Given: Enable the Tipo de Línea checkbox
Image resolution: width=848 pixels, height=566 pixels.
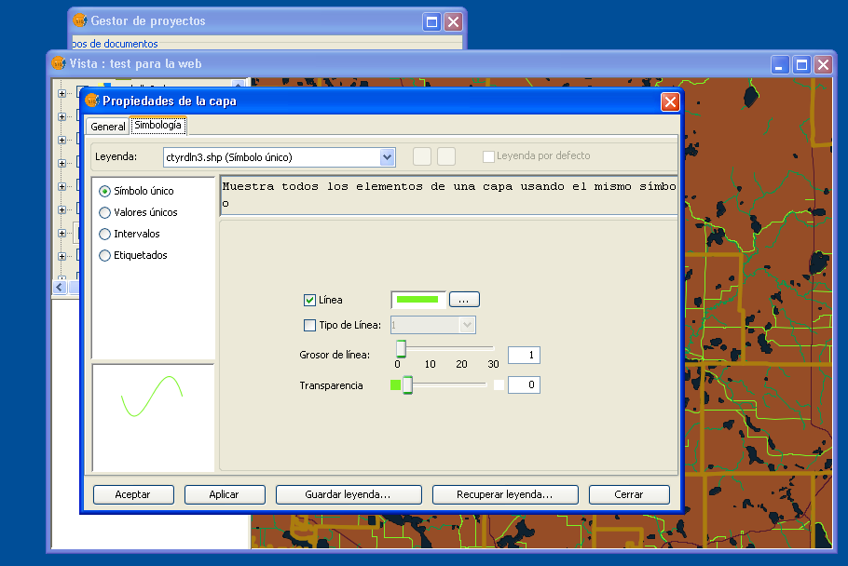Looking at the screenshot, I should pos(309,325).
